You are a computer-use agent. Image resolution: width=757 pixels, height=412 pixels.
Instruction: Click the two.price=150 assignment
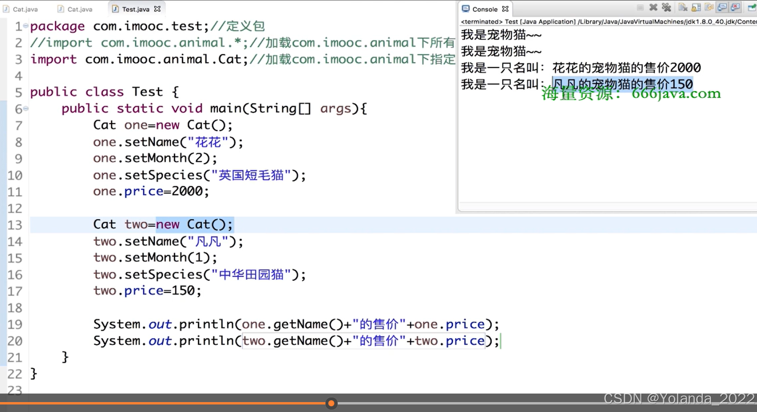pos(147,290)
